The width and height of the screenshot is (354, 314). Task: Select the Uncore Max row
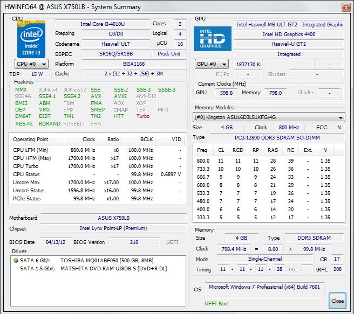[98, 182]
